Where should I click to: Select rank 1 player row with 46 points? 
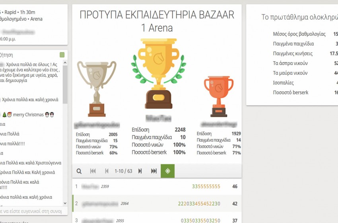tap(157, 186)
